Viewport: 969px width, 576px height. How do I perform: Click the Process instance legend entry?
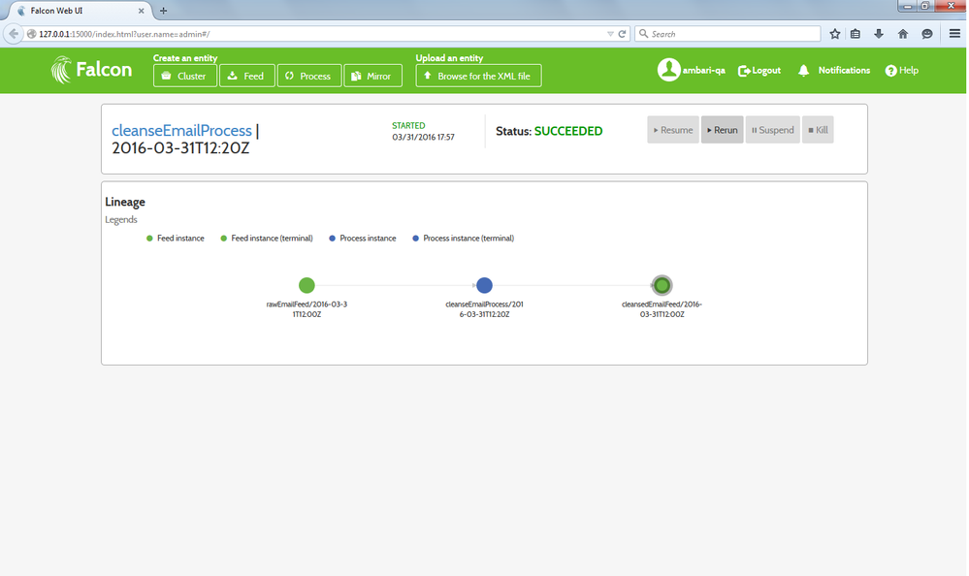(362, 238)
